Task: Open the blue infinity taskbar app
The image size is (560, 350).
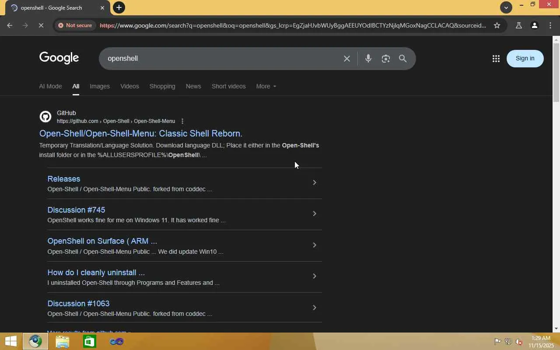Action: coord(117,341)
